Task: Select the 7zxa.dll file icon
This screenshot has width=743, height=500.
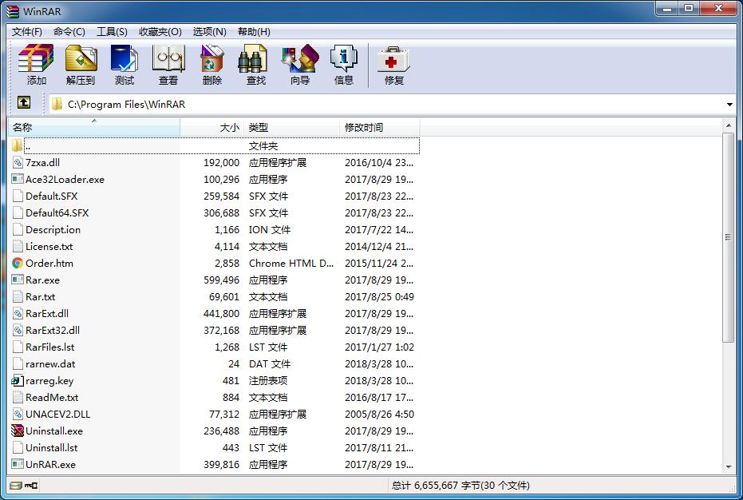Action: [x=18, y=163]
